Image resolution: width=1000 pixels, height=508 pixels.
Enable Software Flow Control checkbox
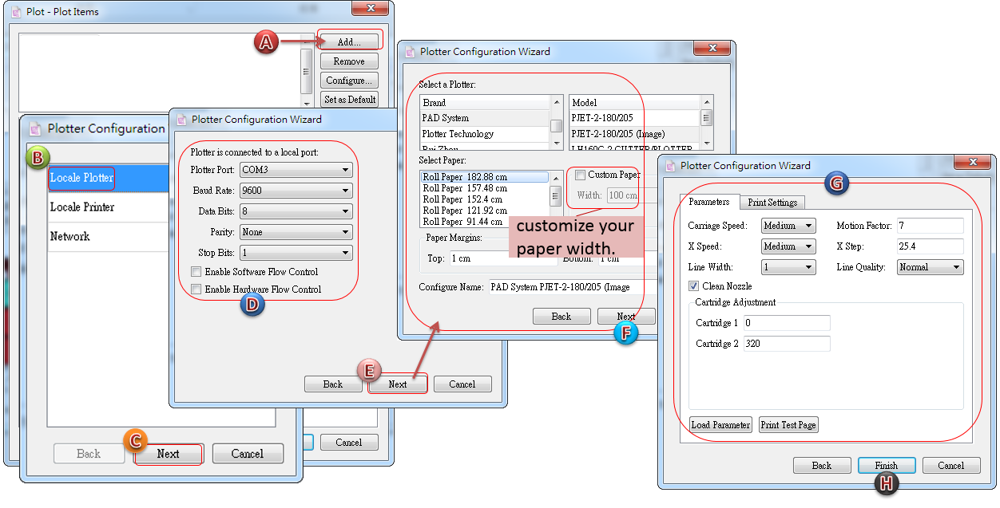click(x=196, y=272)
